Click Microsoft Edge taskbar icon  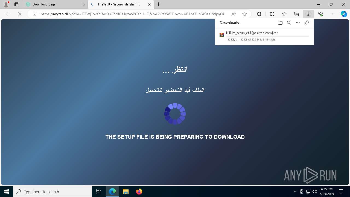[112, 192]
